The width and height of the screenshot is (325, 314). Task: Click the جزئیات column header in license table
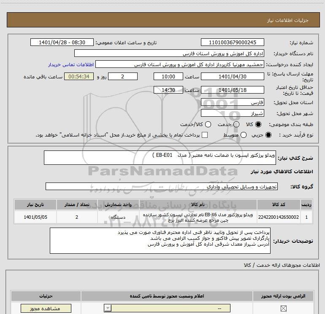point(46,296)
